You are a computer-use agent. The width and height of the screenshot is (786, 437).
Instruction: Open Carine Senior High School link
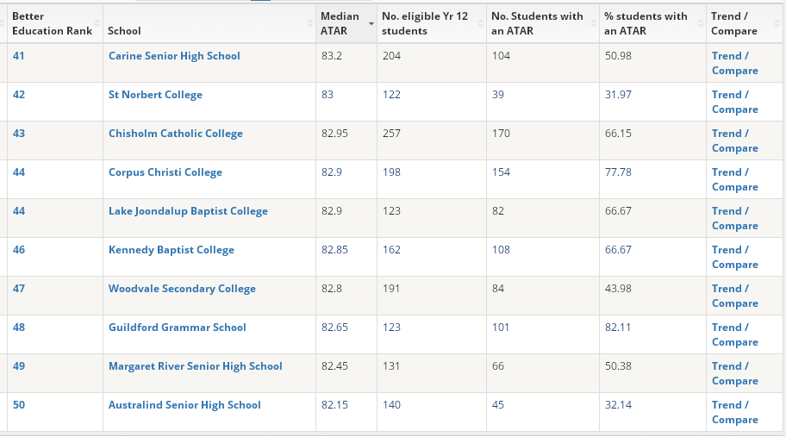click(x=174, y=56)
